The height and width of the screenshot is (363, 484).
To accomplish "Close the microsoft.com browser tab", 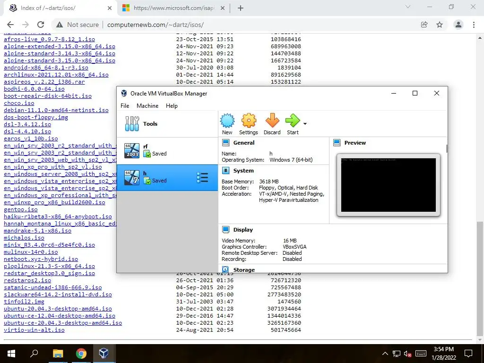I will click(x=223, y=9).
